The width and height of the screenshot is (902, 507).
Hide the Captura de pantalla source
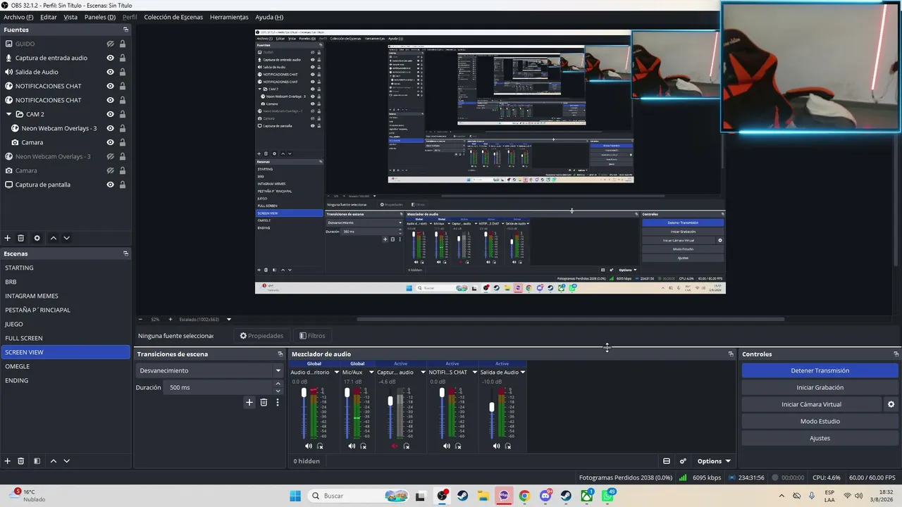[111, 184]
